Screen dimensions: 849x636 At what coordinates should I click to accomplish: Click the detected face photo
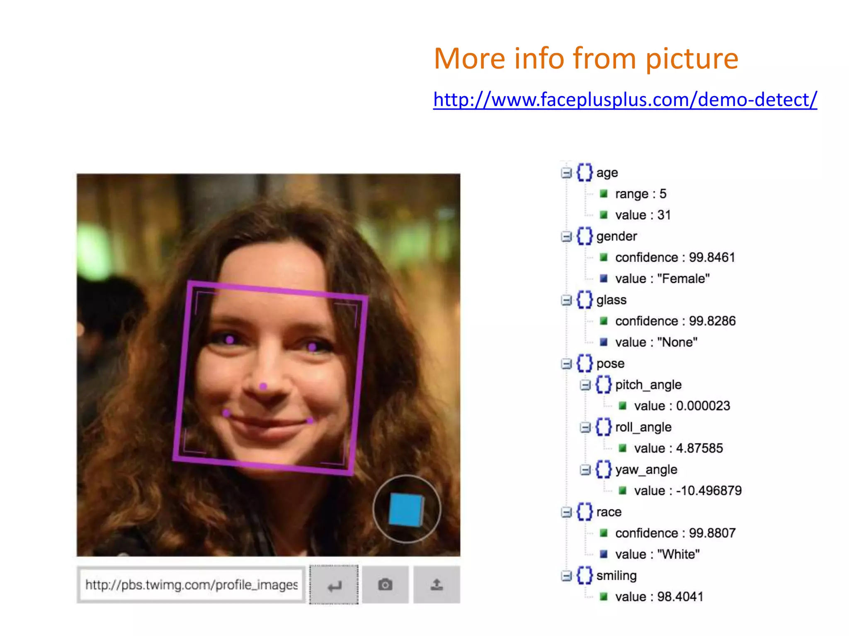268,365
